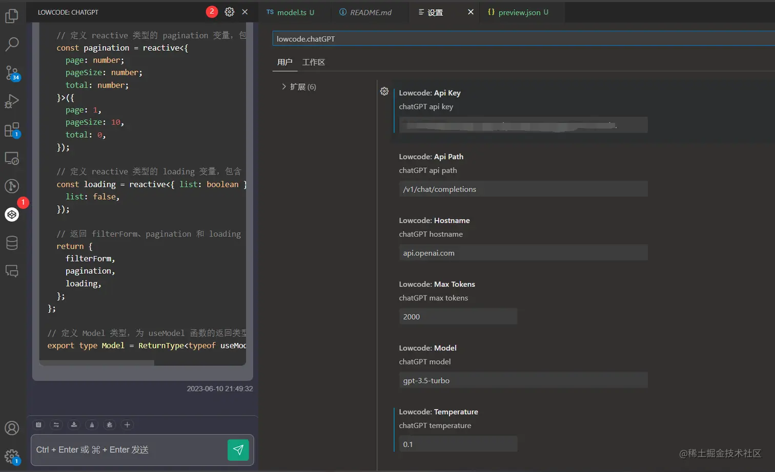Click the Api Path field showing /v1/chat/completions

tap(523, 189)
